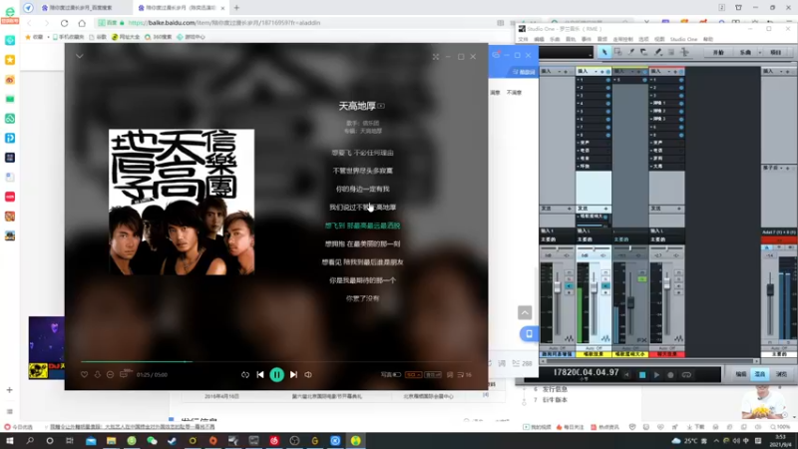Add a send on the first mixer channel
Viewport: 798px width, 449px height.
570,209
